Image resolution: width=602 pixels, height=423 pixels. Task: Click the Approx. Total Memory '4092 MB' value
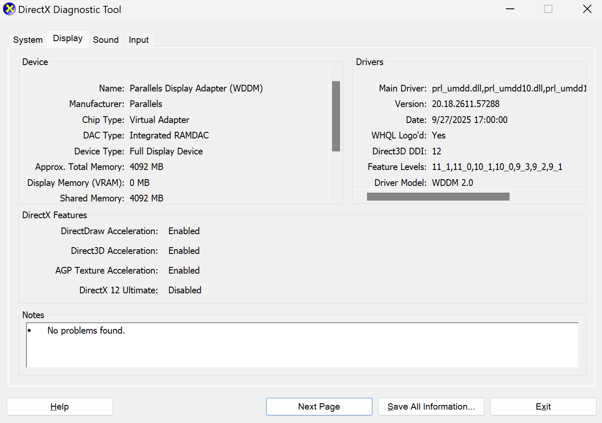147,167
